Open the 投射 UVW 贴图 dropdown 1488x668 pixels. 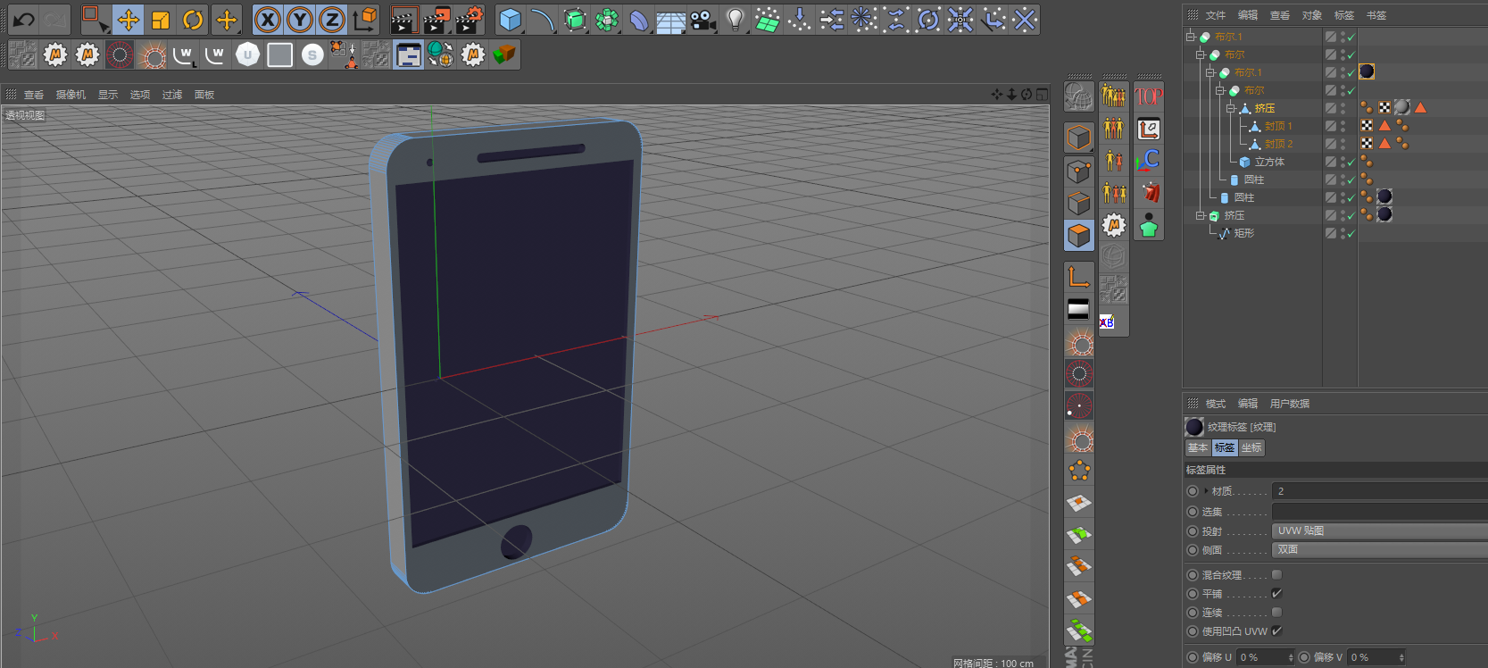pos(1379,531)
